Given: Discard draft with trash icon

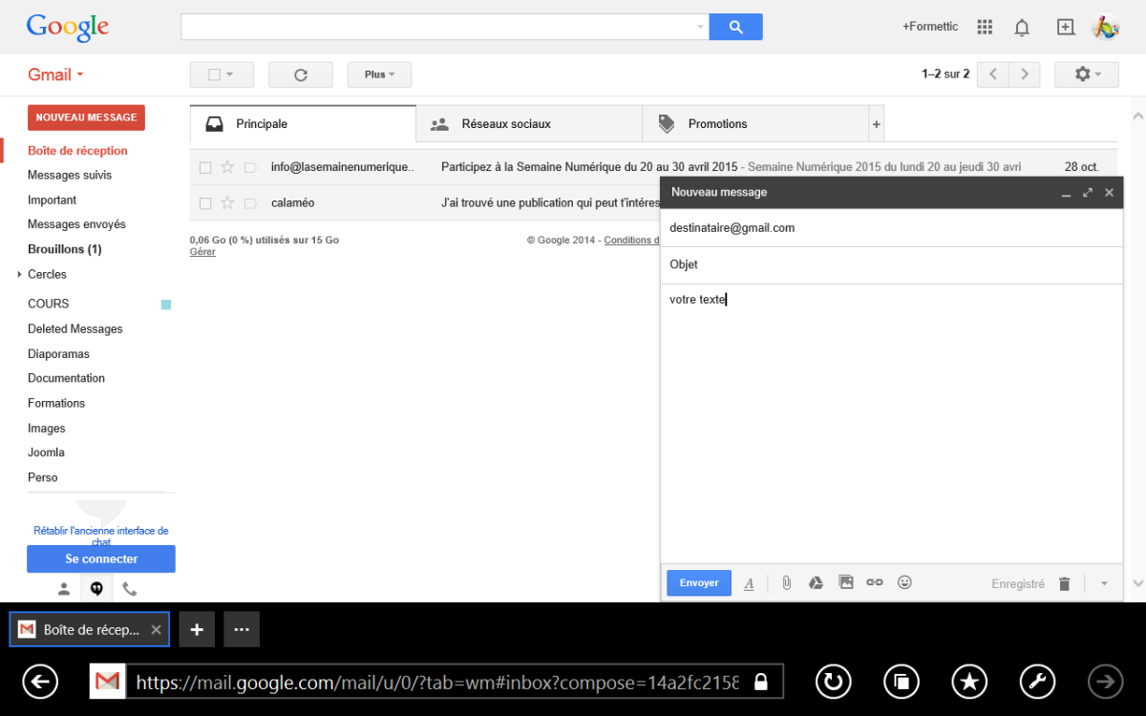Looking at the screenshot, I should point(1065,583).
